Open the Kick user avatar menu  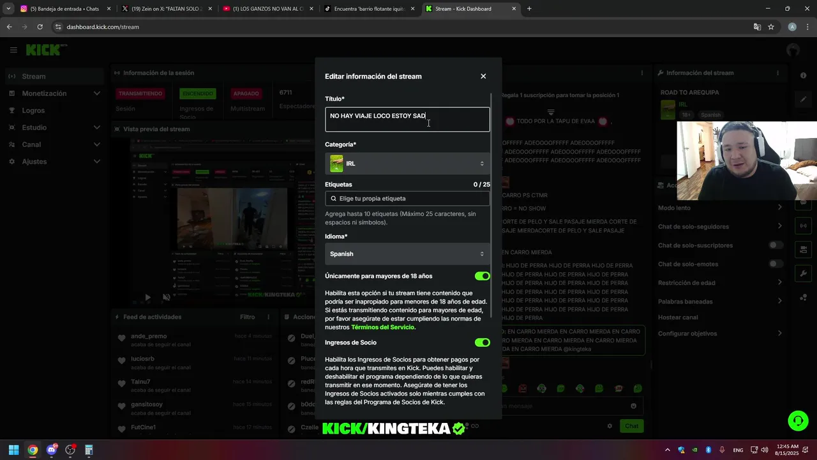click(793, 50)
